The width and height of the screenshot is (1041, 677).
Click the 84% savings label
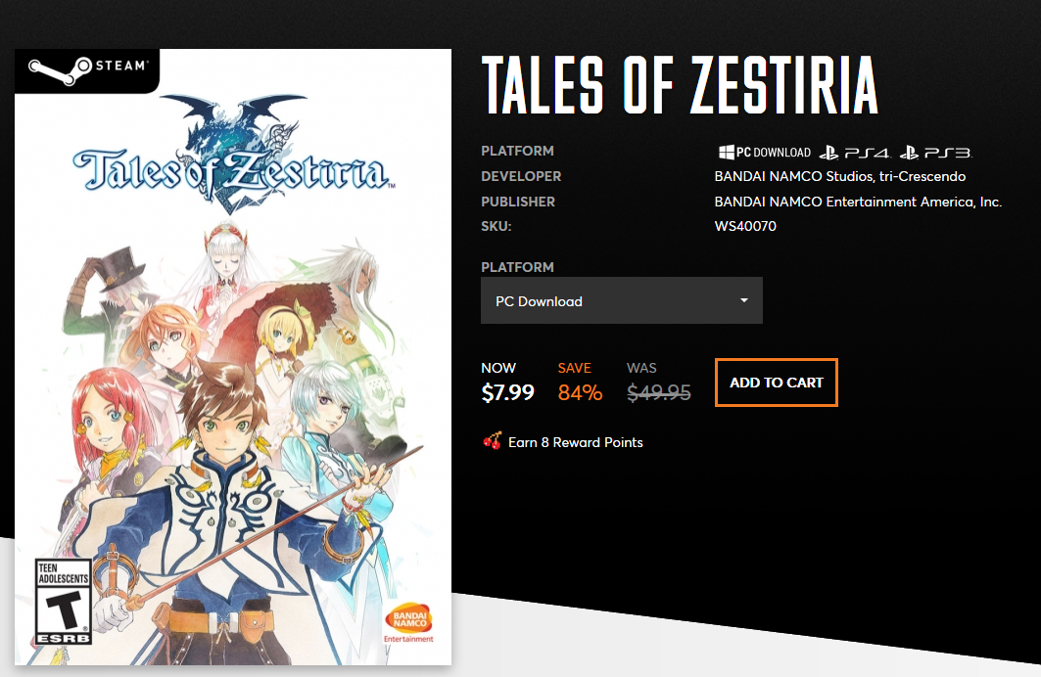[580, 392]
